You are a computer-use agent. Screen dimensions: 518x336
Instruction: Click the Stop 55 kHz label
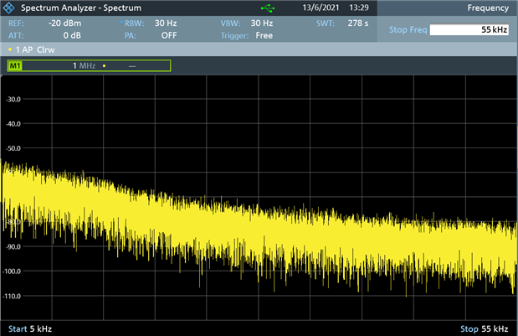pos(485,328)
